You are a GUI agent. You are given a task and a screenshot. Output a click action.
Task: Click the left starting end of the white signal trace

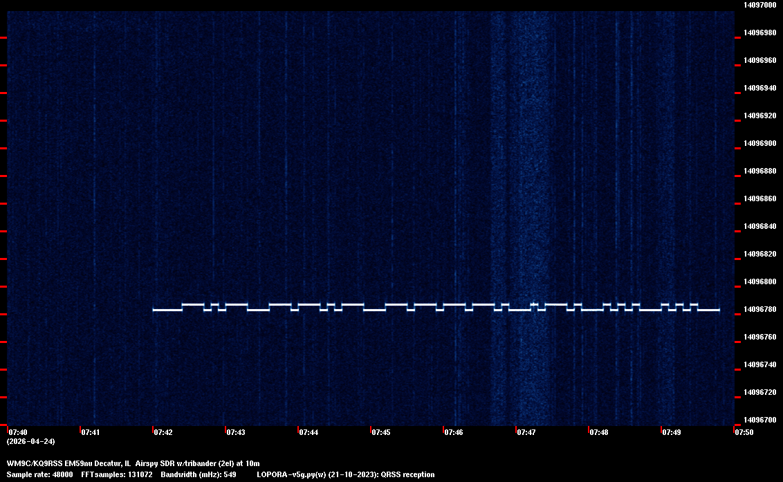154,310
